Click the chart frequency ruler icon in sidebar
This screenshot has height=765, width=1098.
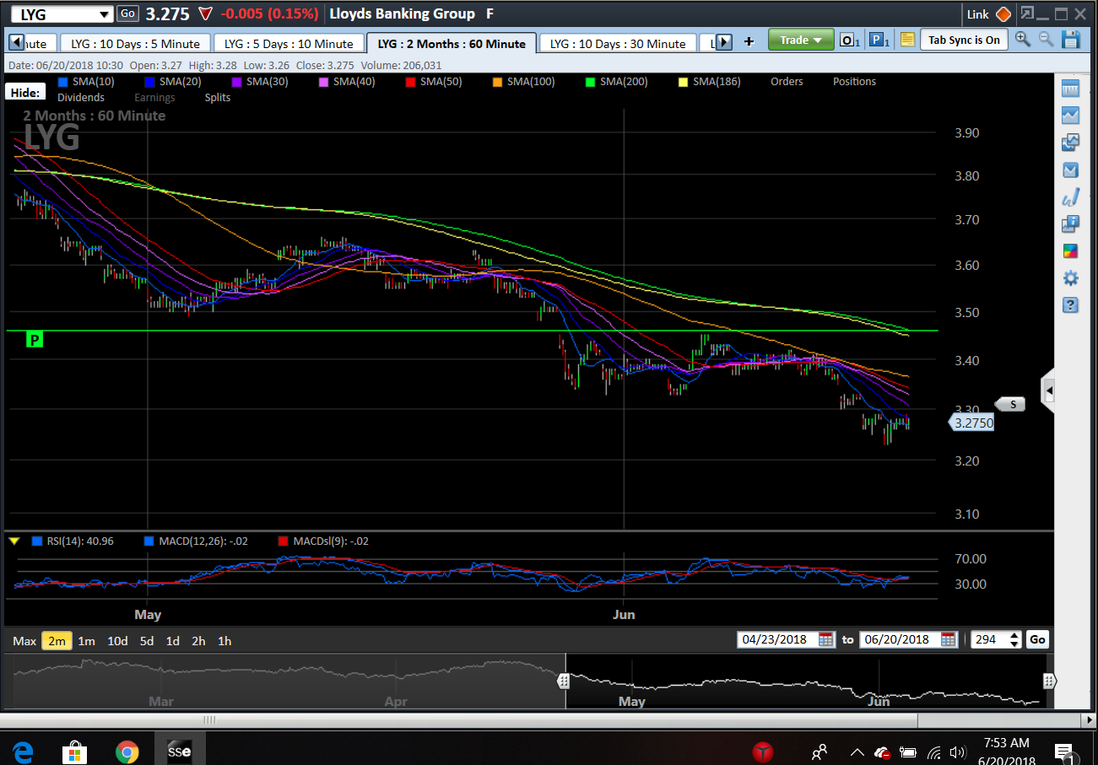tap(1070, 89)
